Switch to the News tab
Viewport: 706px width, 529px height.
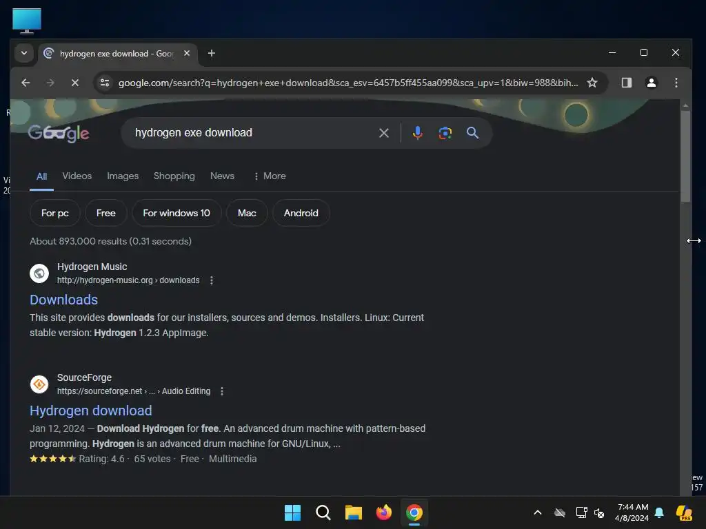[223, 176]
